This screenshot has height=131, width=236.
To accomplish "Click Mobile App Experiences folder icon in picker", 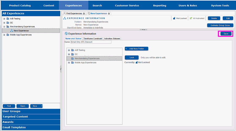I will coord(72,63).
